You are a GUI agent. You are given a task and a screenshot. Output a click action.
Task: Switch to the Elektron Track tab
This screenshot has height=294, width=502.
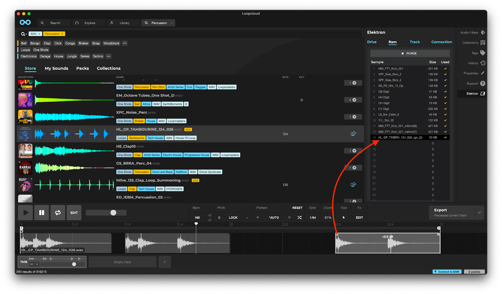[415, 42]
